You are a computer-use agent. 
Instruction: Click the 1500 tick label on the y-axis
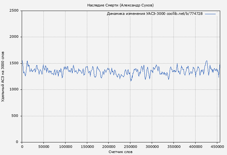(x=14, y=63)
